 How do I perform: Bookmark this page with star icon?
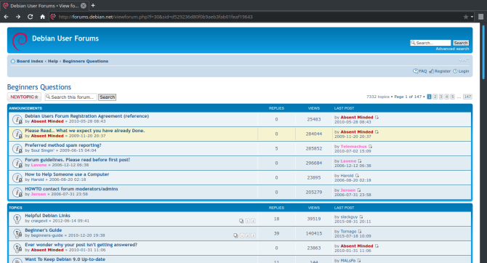pos(466,17)
